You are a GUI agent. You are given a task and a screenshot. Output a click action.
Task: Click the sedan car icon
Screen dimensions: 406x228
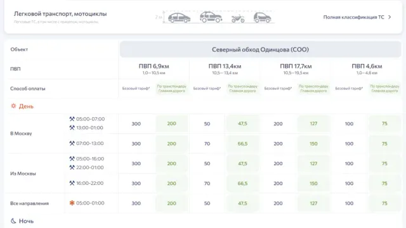point(179,18)
